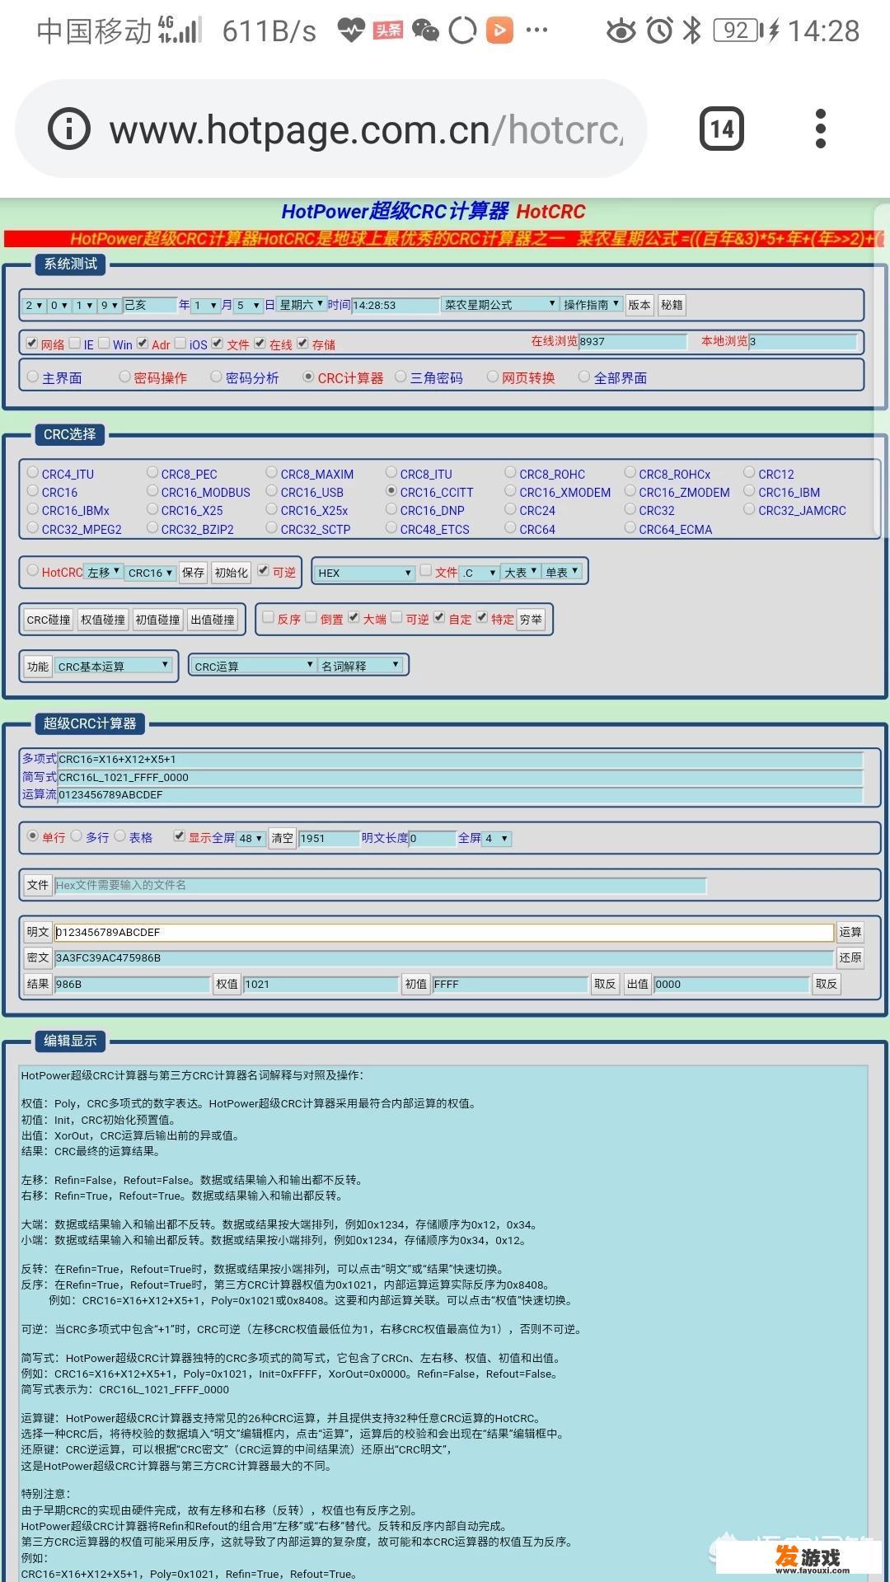This screenshot has height=1582, width=890.
Task: Choose the CRC8_MAXIM radio option
Action: coord(272,472)
